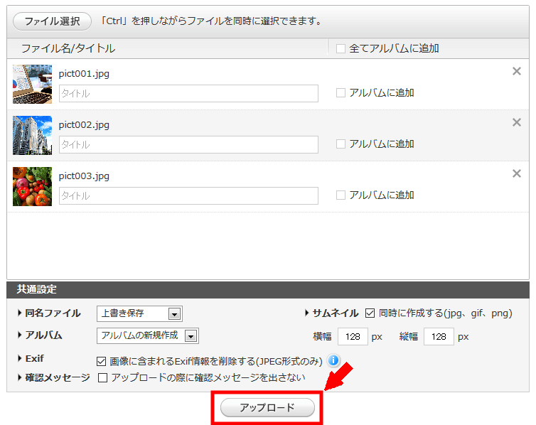Open the 同名ファイル 上書き保存 dropdown
The width and height of the screenshot is (536, 425).
[x=139, y=313]
